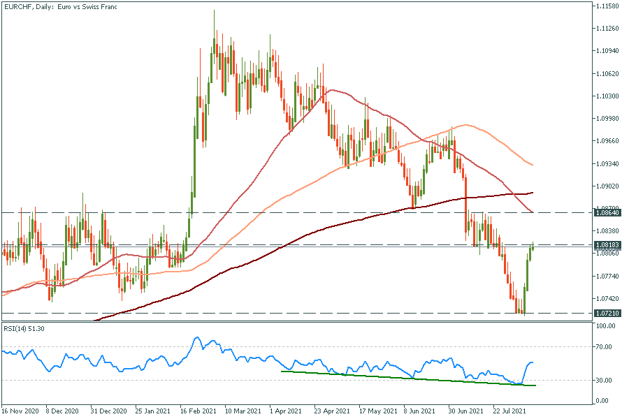Click the 1.07210 support level tag
The height and width of the screenshot is (419, 629).
pos(607,314)
